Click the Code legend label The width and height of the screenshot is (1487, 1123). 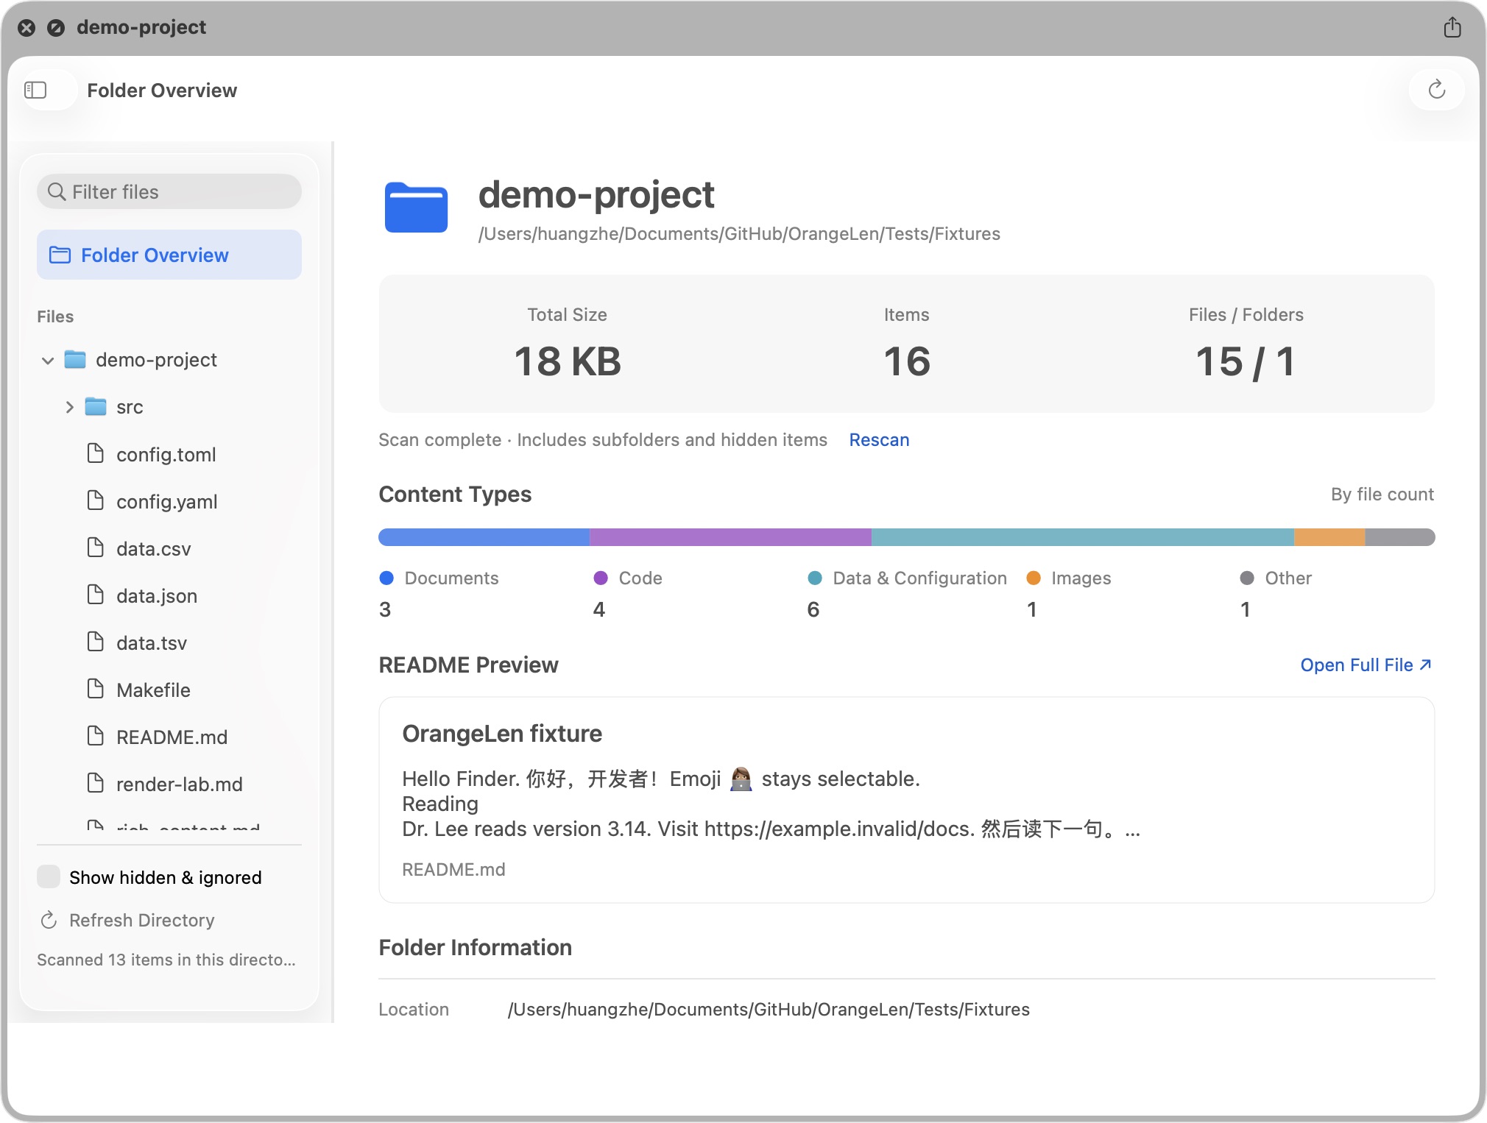click(640, 578)
